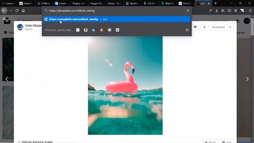Switch to the Create tab

click(x=62, y=4)
